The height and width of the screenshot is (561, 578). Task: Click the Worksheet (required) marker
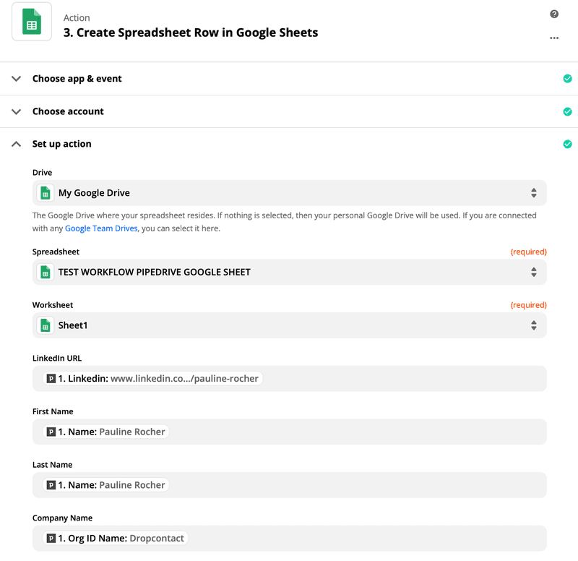pyautogui.click(x=528, y=305)
